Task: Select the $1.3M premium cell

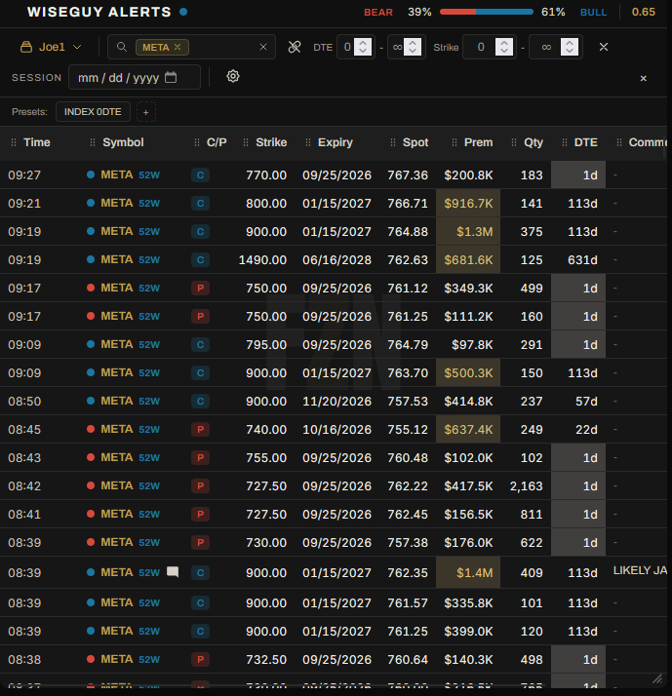Action: [468, 231]
